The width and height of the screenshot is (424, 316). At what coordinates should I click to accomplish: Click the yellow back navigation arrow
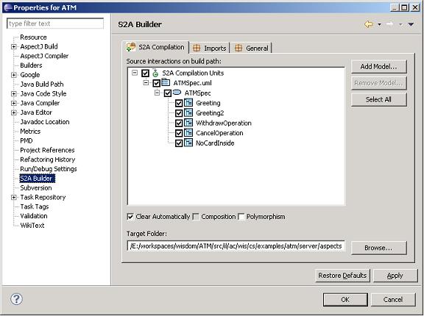pos(369,24)
